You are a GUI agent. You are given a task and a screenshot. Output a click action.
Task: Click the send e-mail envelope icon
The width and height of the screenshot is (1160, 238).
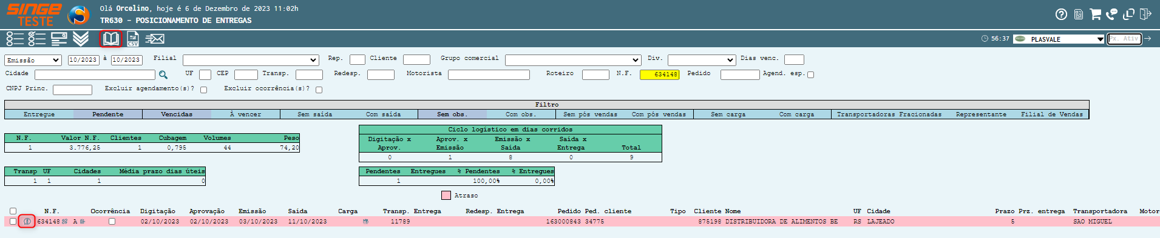155,39
